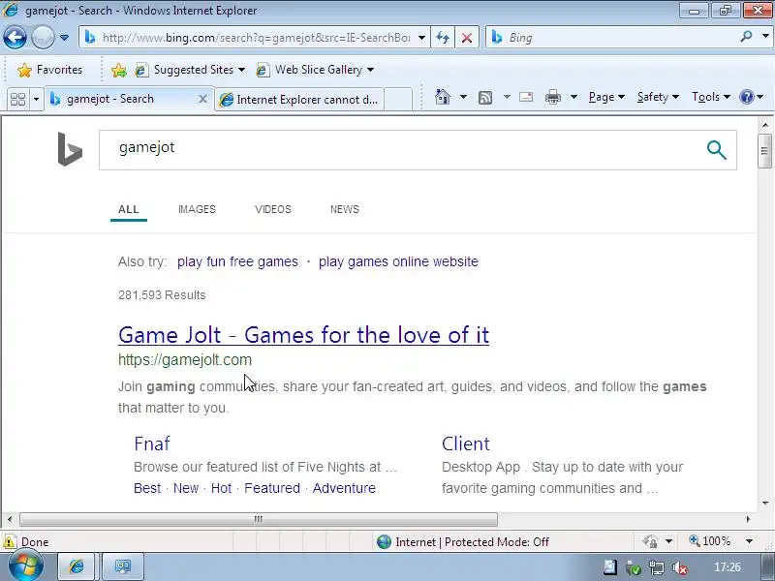Click the network tray icon
Image resolution: width=775 pixels, height=581 pixels.
657,567
